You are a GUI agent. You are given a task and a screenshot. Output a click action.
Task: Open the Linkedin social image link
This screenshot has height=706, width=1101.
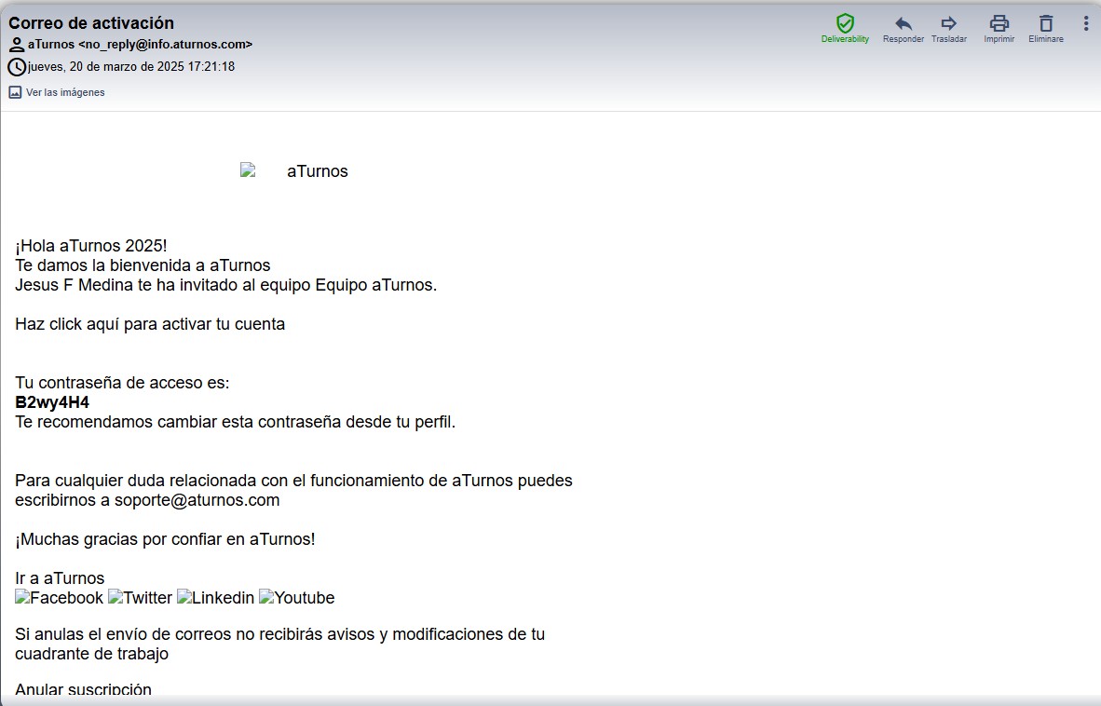point(215,598)
